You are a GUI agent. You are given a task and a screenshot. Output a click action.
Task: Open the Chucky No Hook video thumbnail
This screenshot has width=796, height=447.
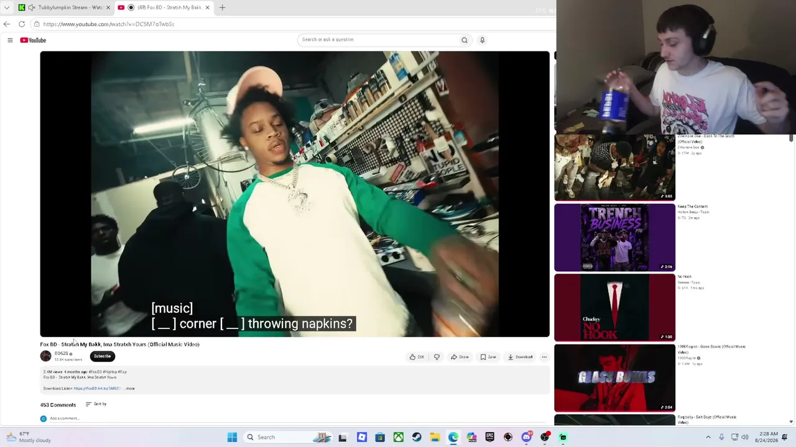pyautogui.click(x=614, y=307)
